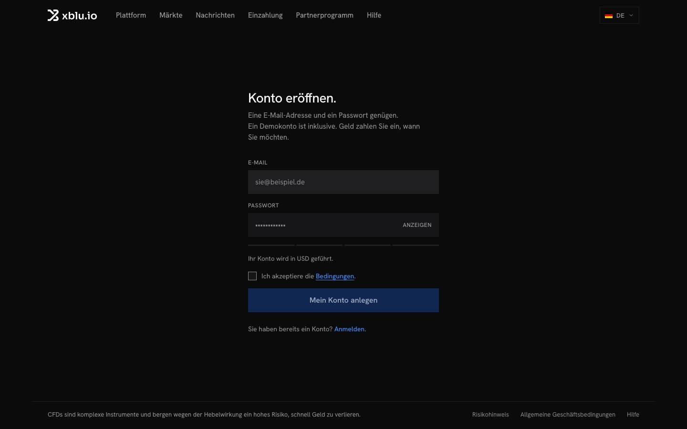Follow the Anmelden link
Image resolution: width=687 pixels, height=429 pixels.
point(349,329)
